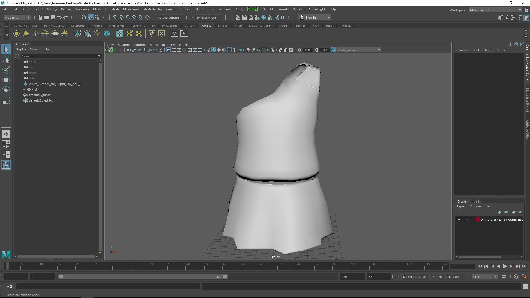Open the Outliner search options arrow

99,56
